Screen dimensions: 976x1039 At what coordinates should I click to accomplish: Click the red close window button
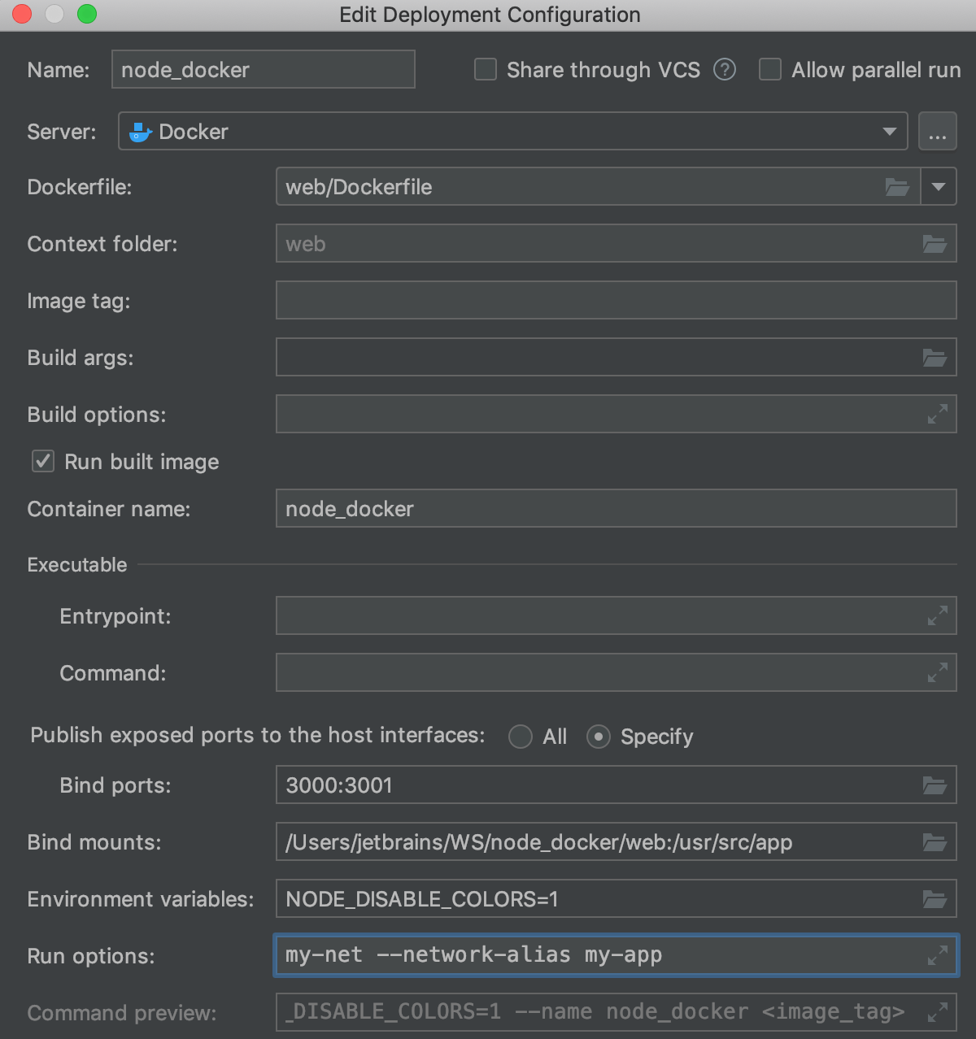click(x=22, y=14)
